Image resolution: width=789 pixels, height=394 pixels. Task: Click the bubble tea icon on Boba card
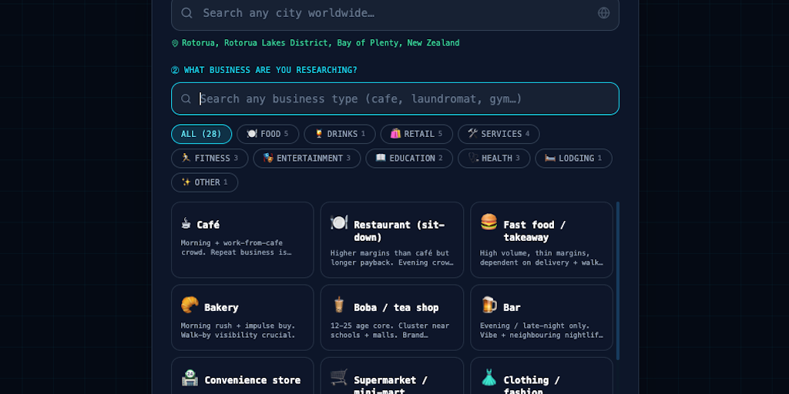coord(339,305)
